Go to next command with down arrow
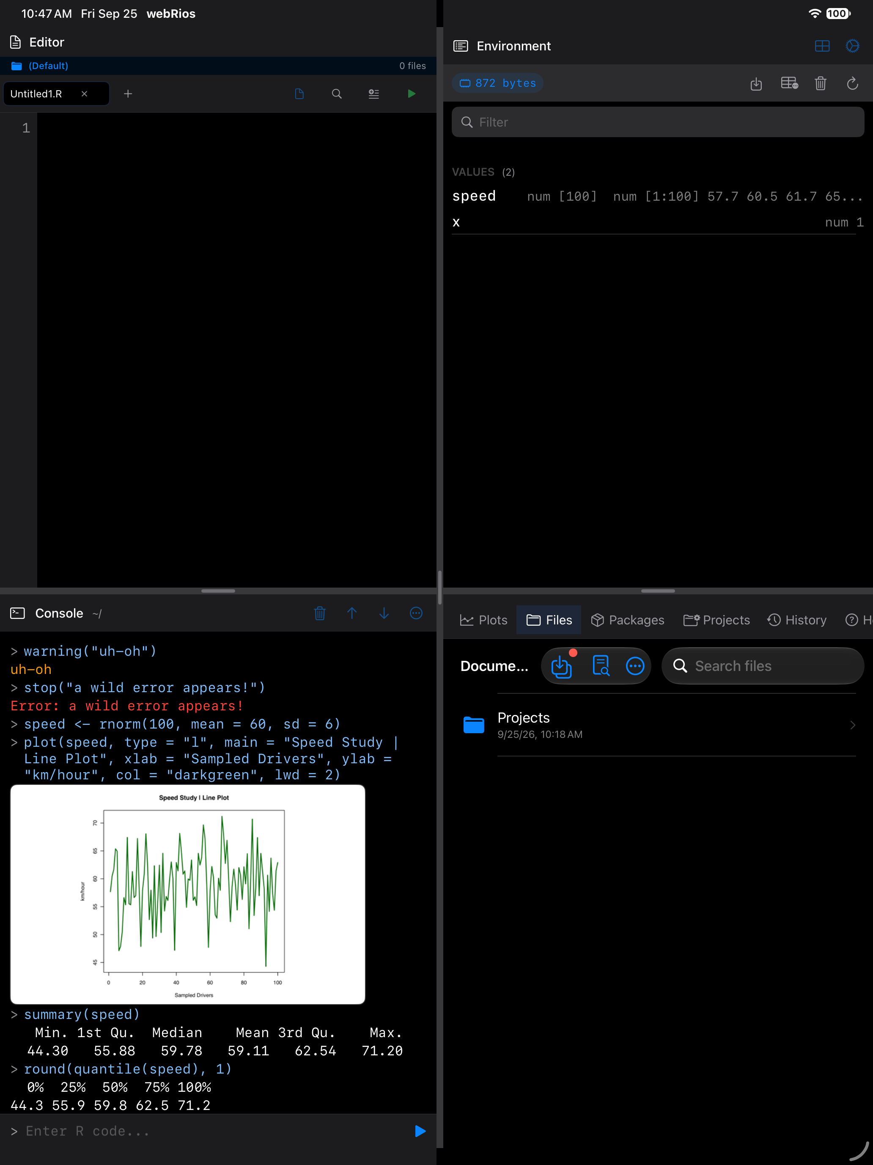 click(384, 613)
